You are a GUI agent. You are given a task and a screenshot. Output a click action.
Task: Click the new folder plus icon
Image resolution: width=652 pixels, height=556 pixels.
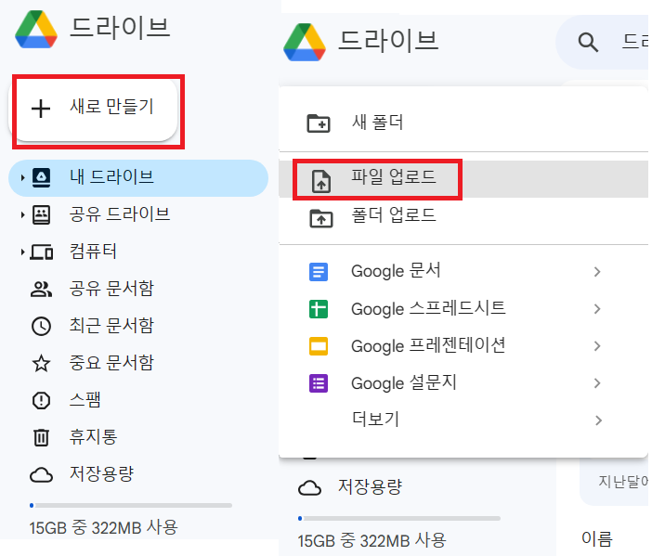pos(319,123)
